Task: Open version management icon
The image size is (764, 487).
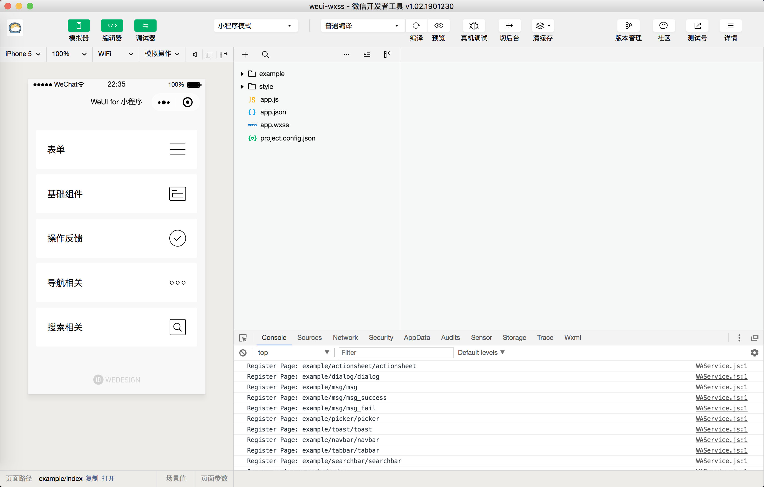Action: click(628, 26)
